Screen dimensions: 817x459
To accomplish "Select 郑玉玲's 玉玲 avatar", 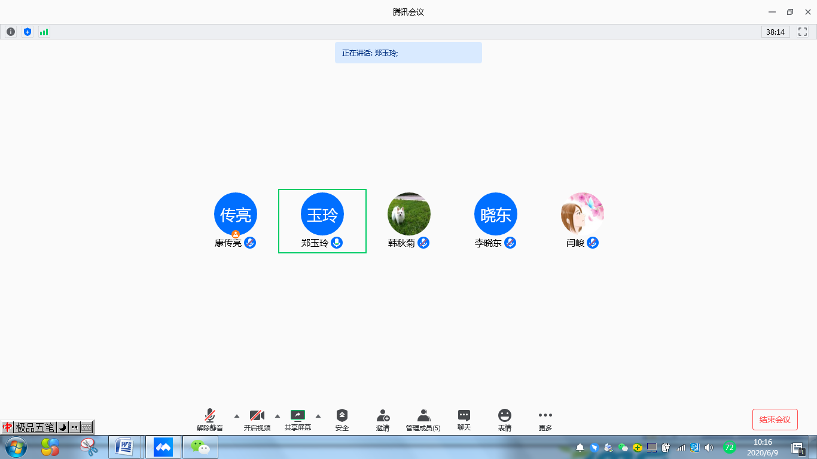I will coord(322,214).
